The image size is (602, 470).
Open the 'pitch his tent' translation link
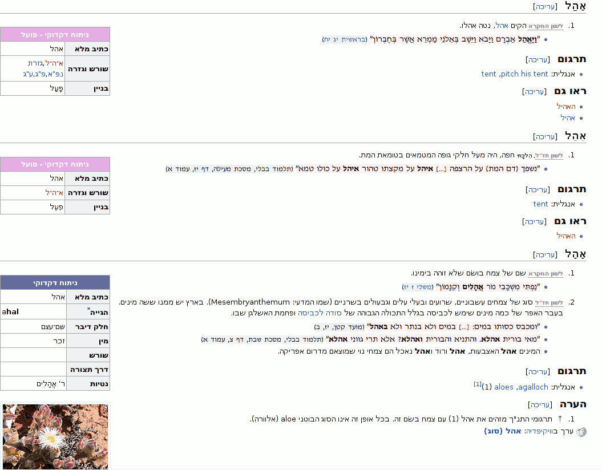click(525, 74)
